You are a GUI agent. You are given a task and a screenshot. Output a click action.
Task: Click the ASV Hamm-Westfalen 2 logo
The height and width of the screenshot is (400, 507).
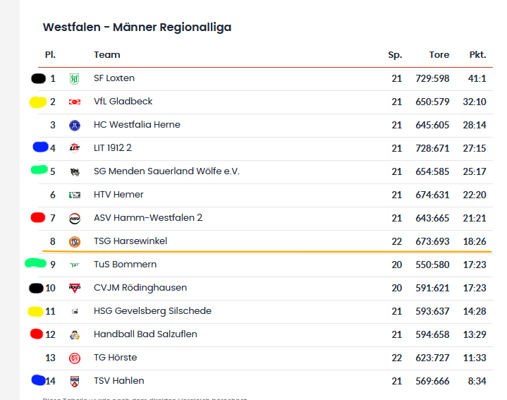tap(74, 218)
